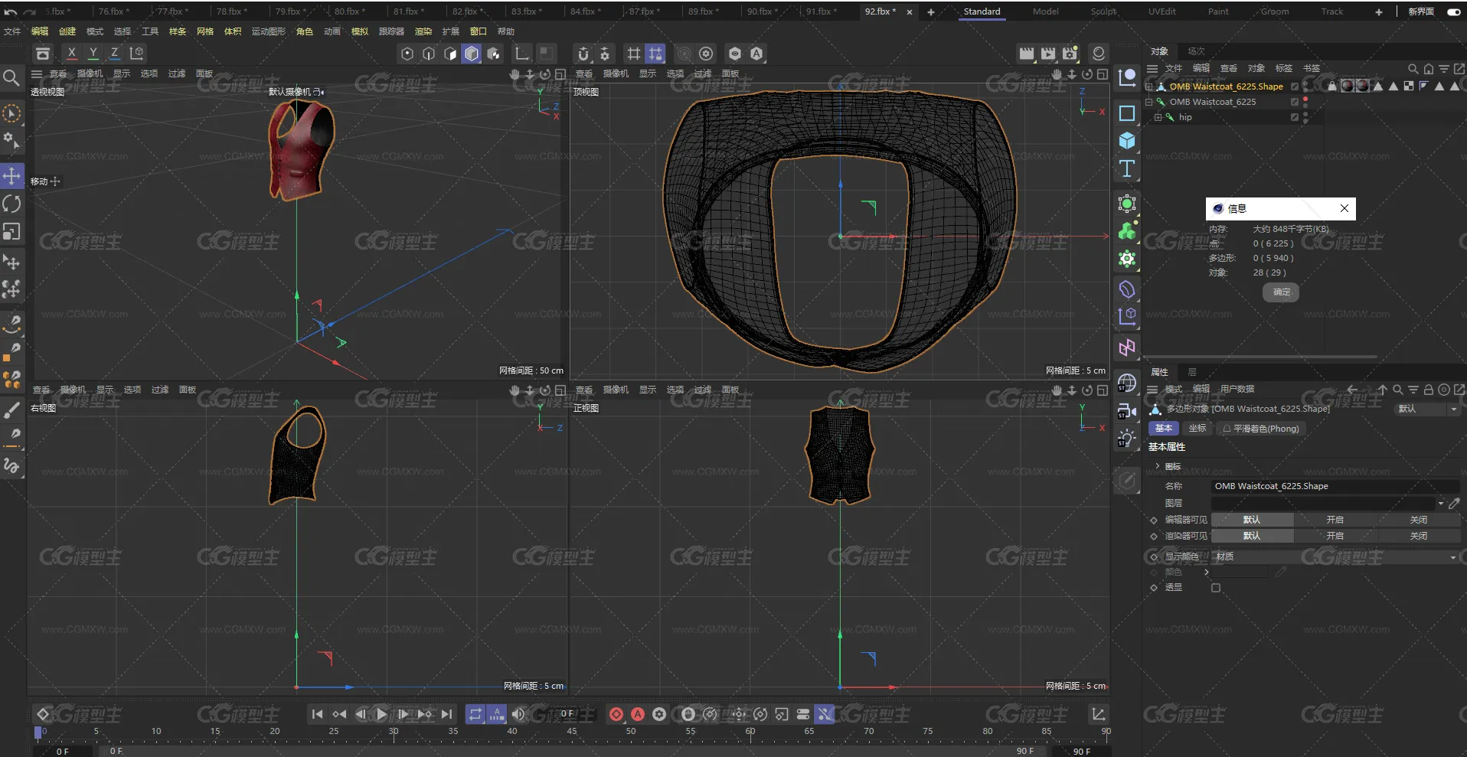
Task: Open the 渲染 menu
Action: 423,31
